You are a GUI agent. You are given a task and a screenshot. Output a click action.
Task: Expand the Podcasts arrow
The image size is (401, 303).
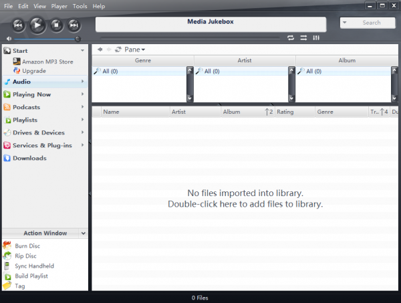(82, 107)
